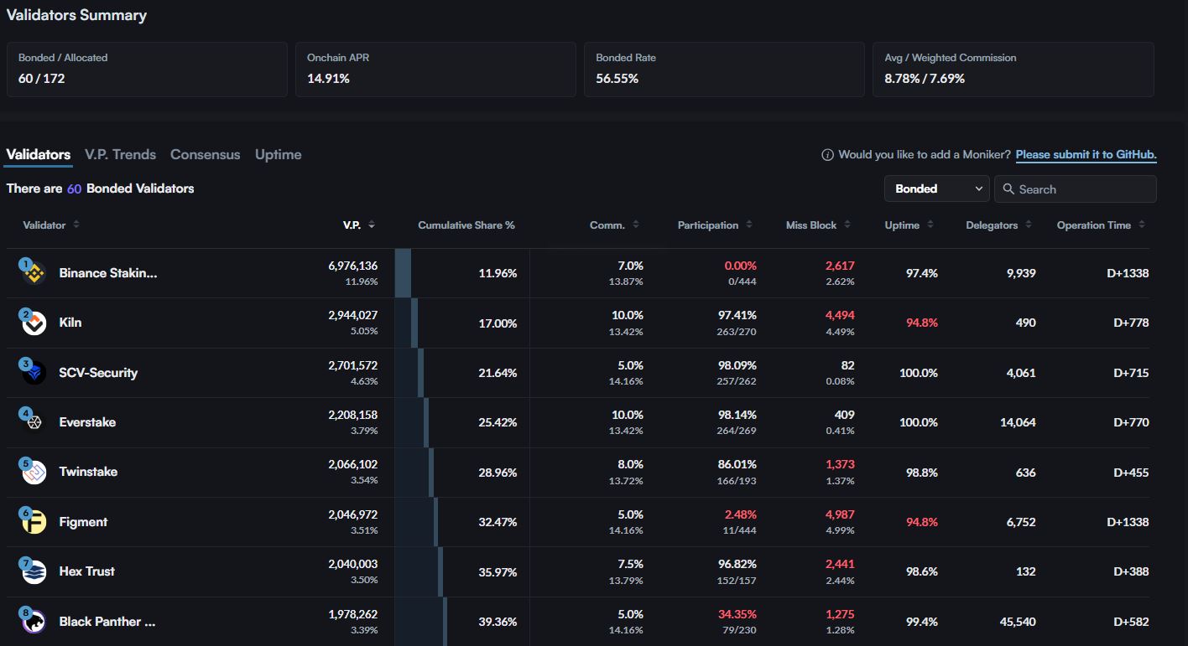The height and width of the screenshot is (646, 1188).
Task: Open the Bonded status dropdown
Action: pyautogui.click(x=936, y=189)
